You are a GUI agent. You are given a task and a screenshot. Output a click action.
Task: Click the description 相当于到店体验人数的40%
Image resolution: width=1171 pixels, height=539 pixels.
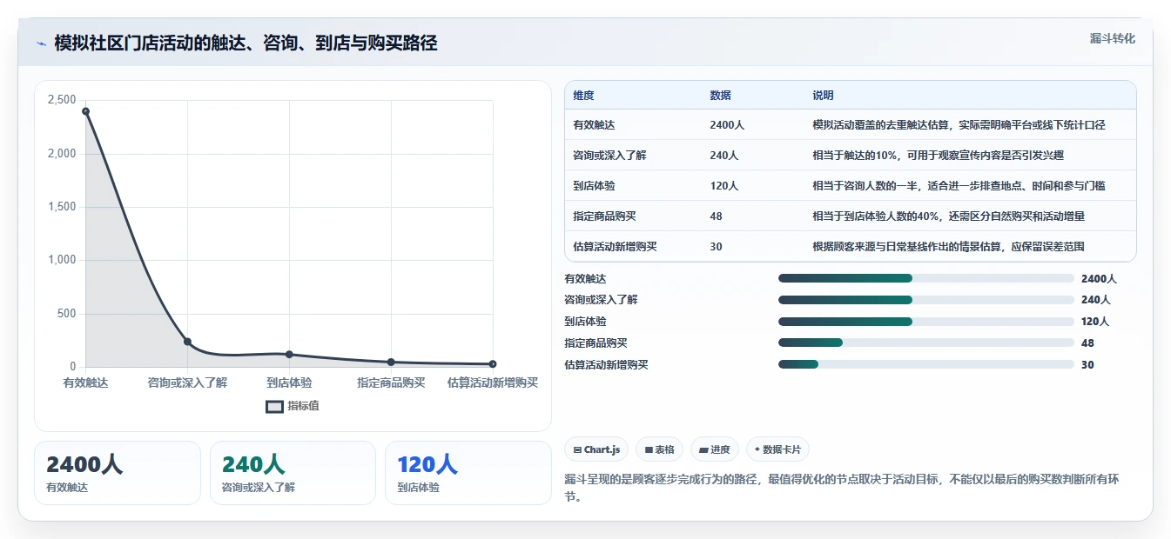pos(948,216)
